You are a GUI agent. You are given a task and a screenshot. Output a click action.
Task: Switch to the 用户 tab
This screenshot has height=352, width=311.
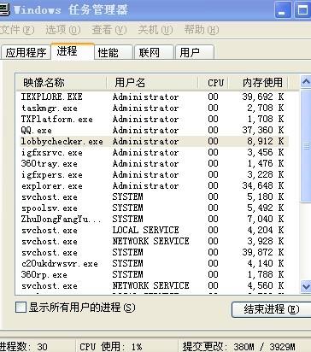pyautogui.click(x=195, y=52)
